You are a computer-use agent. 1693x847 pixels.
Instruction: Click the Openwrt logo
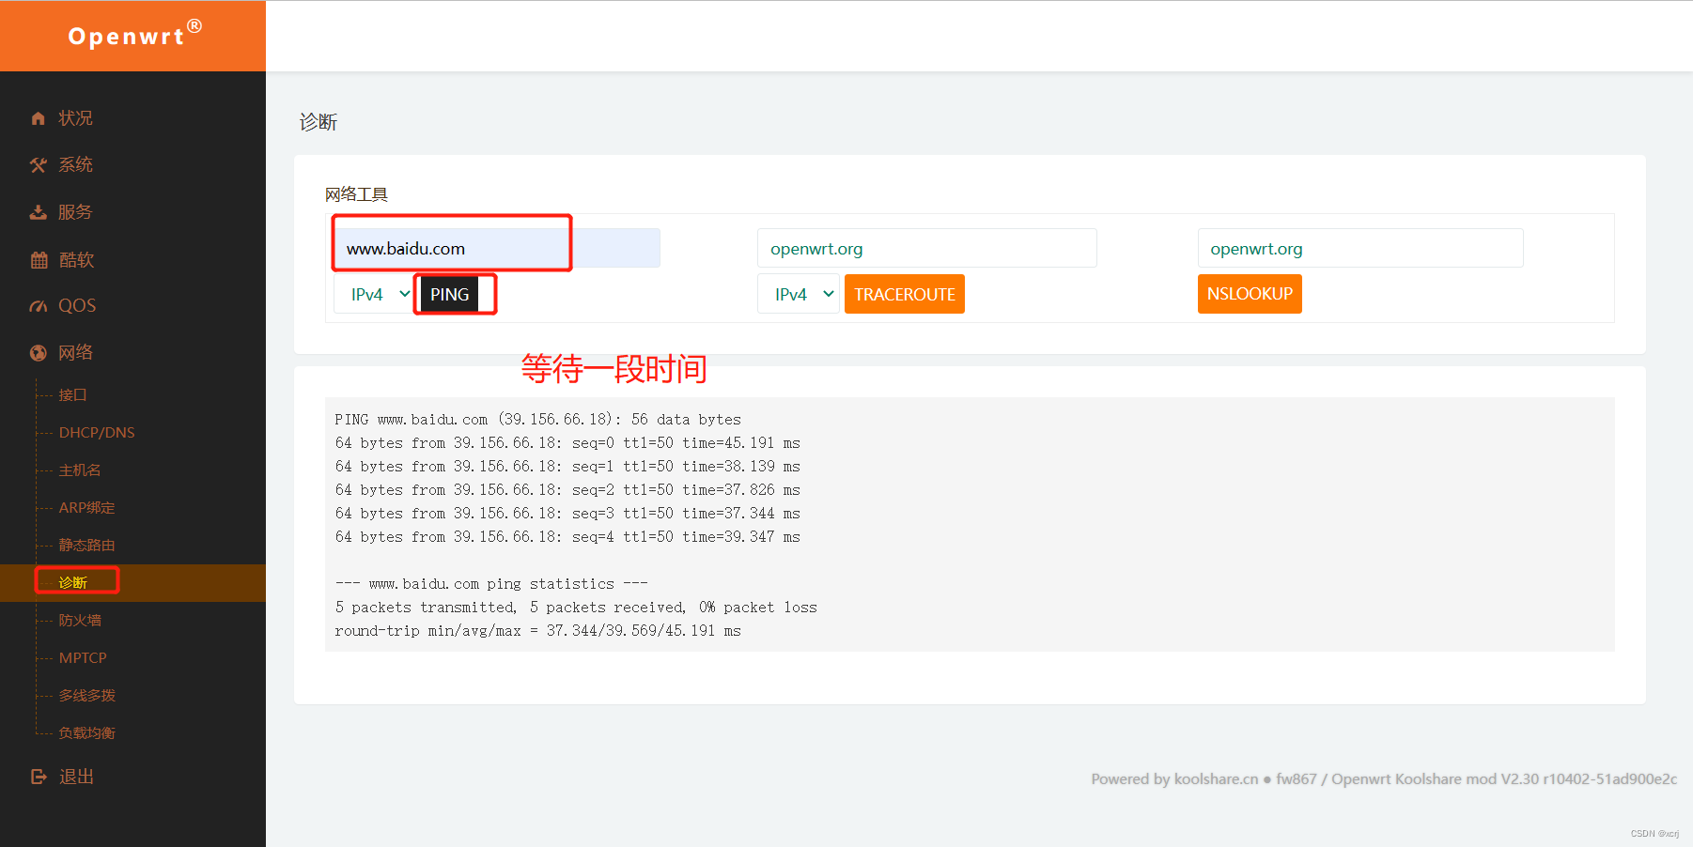[134, 35]
